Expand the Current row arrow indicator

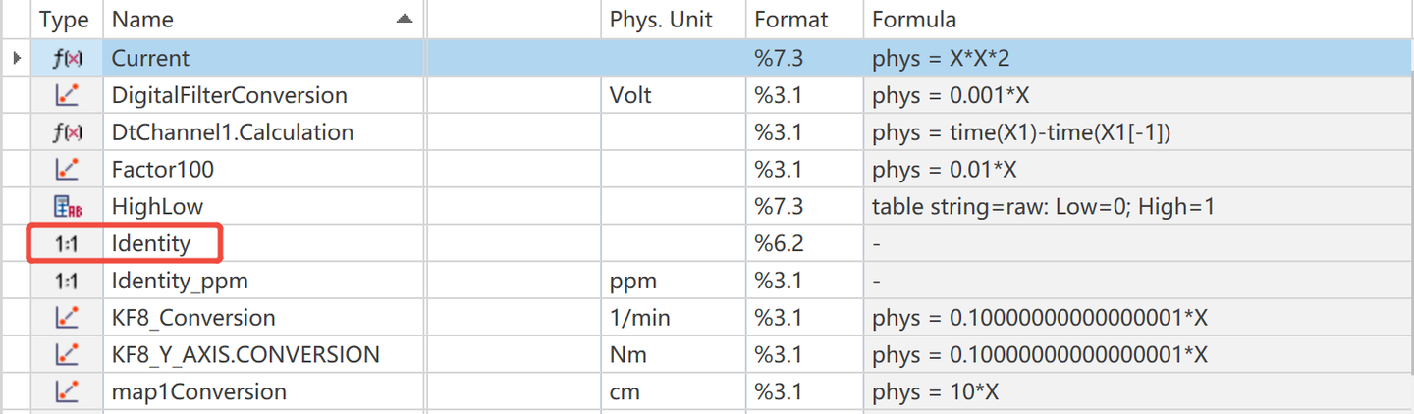coord(17,59)
